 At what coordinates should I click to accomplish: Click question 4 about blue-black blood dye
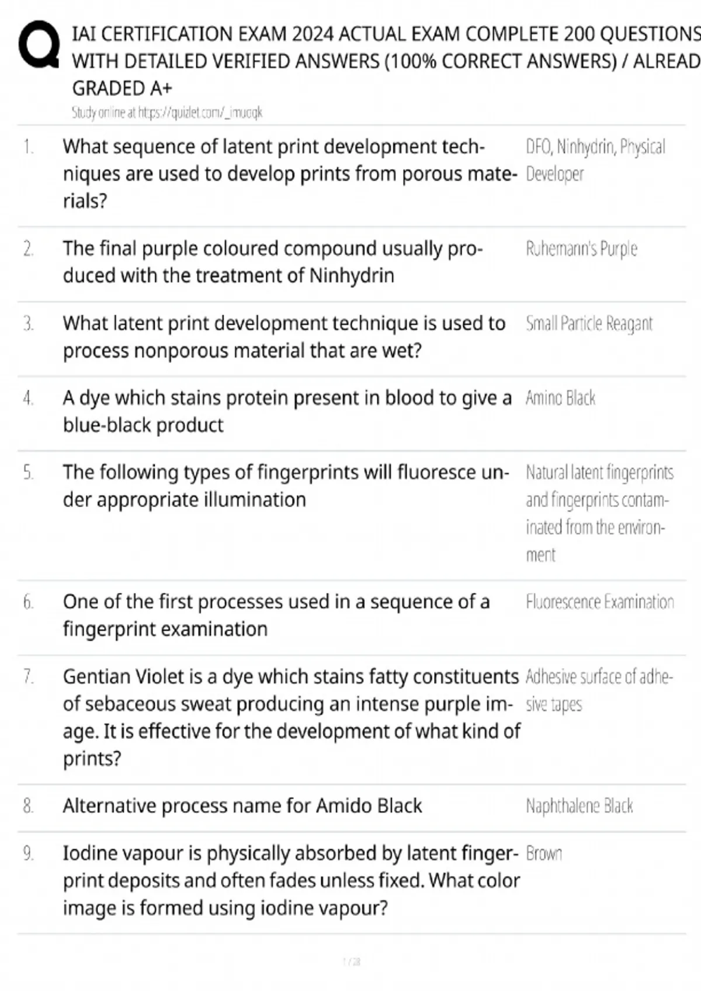tap(287, 411)
